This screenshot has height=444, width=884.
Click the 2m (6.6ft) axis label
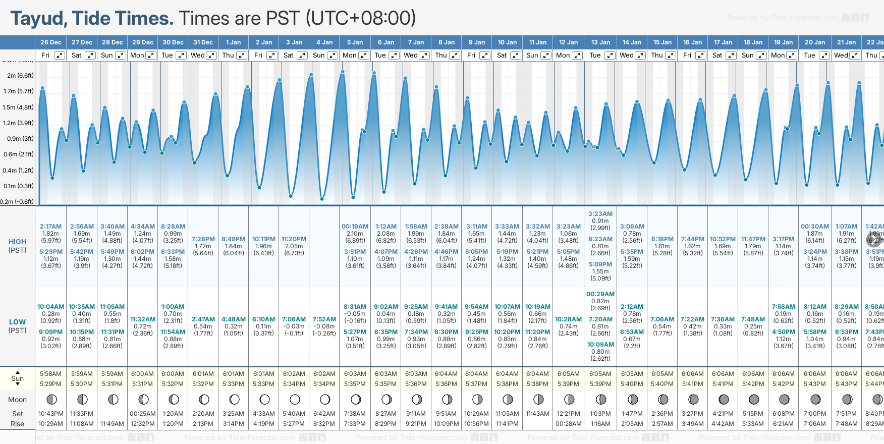(20, 76)
